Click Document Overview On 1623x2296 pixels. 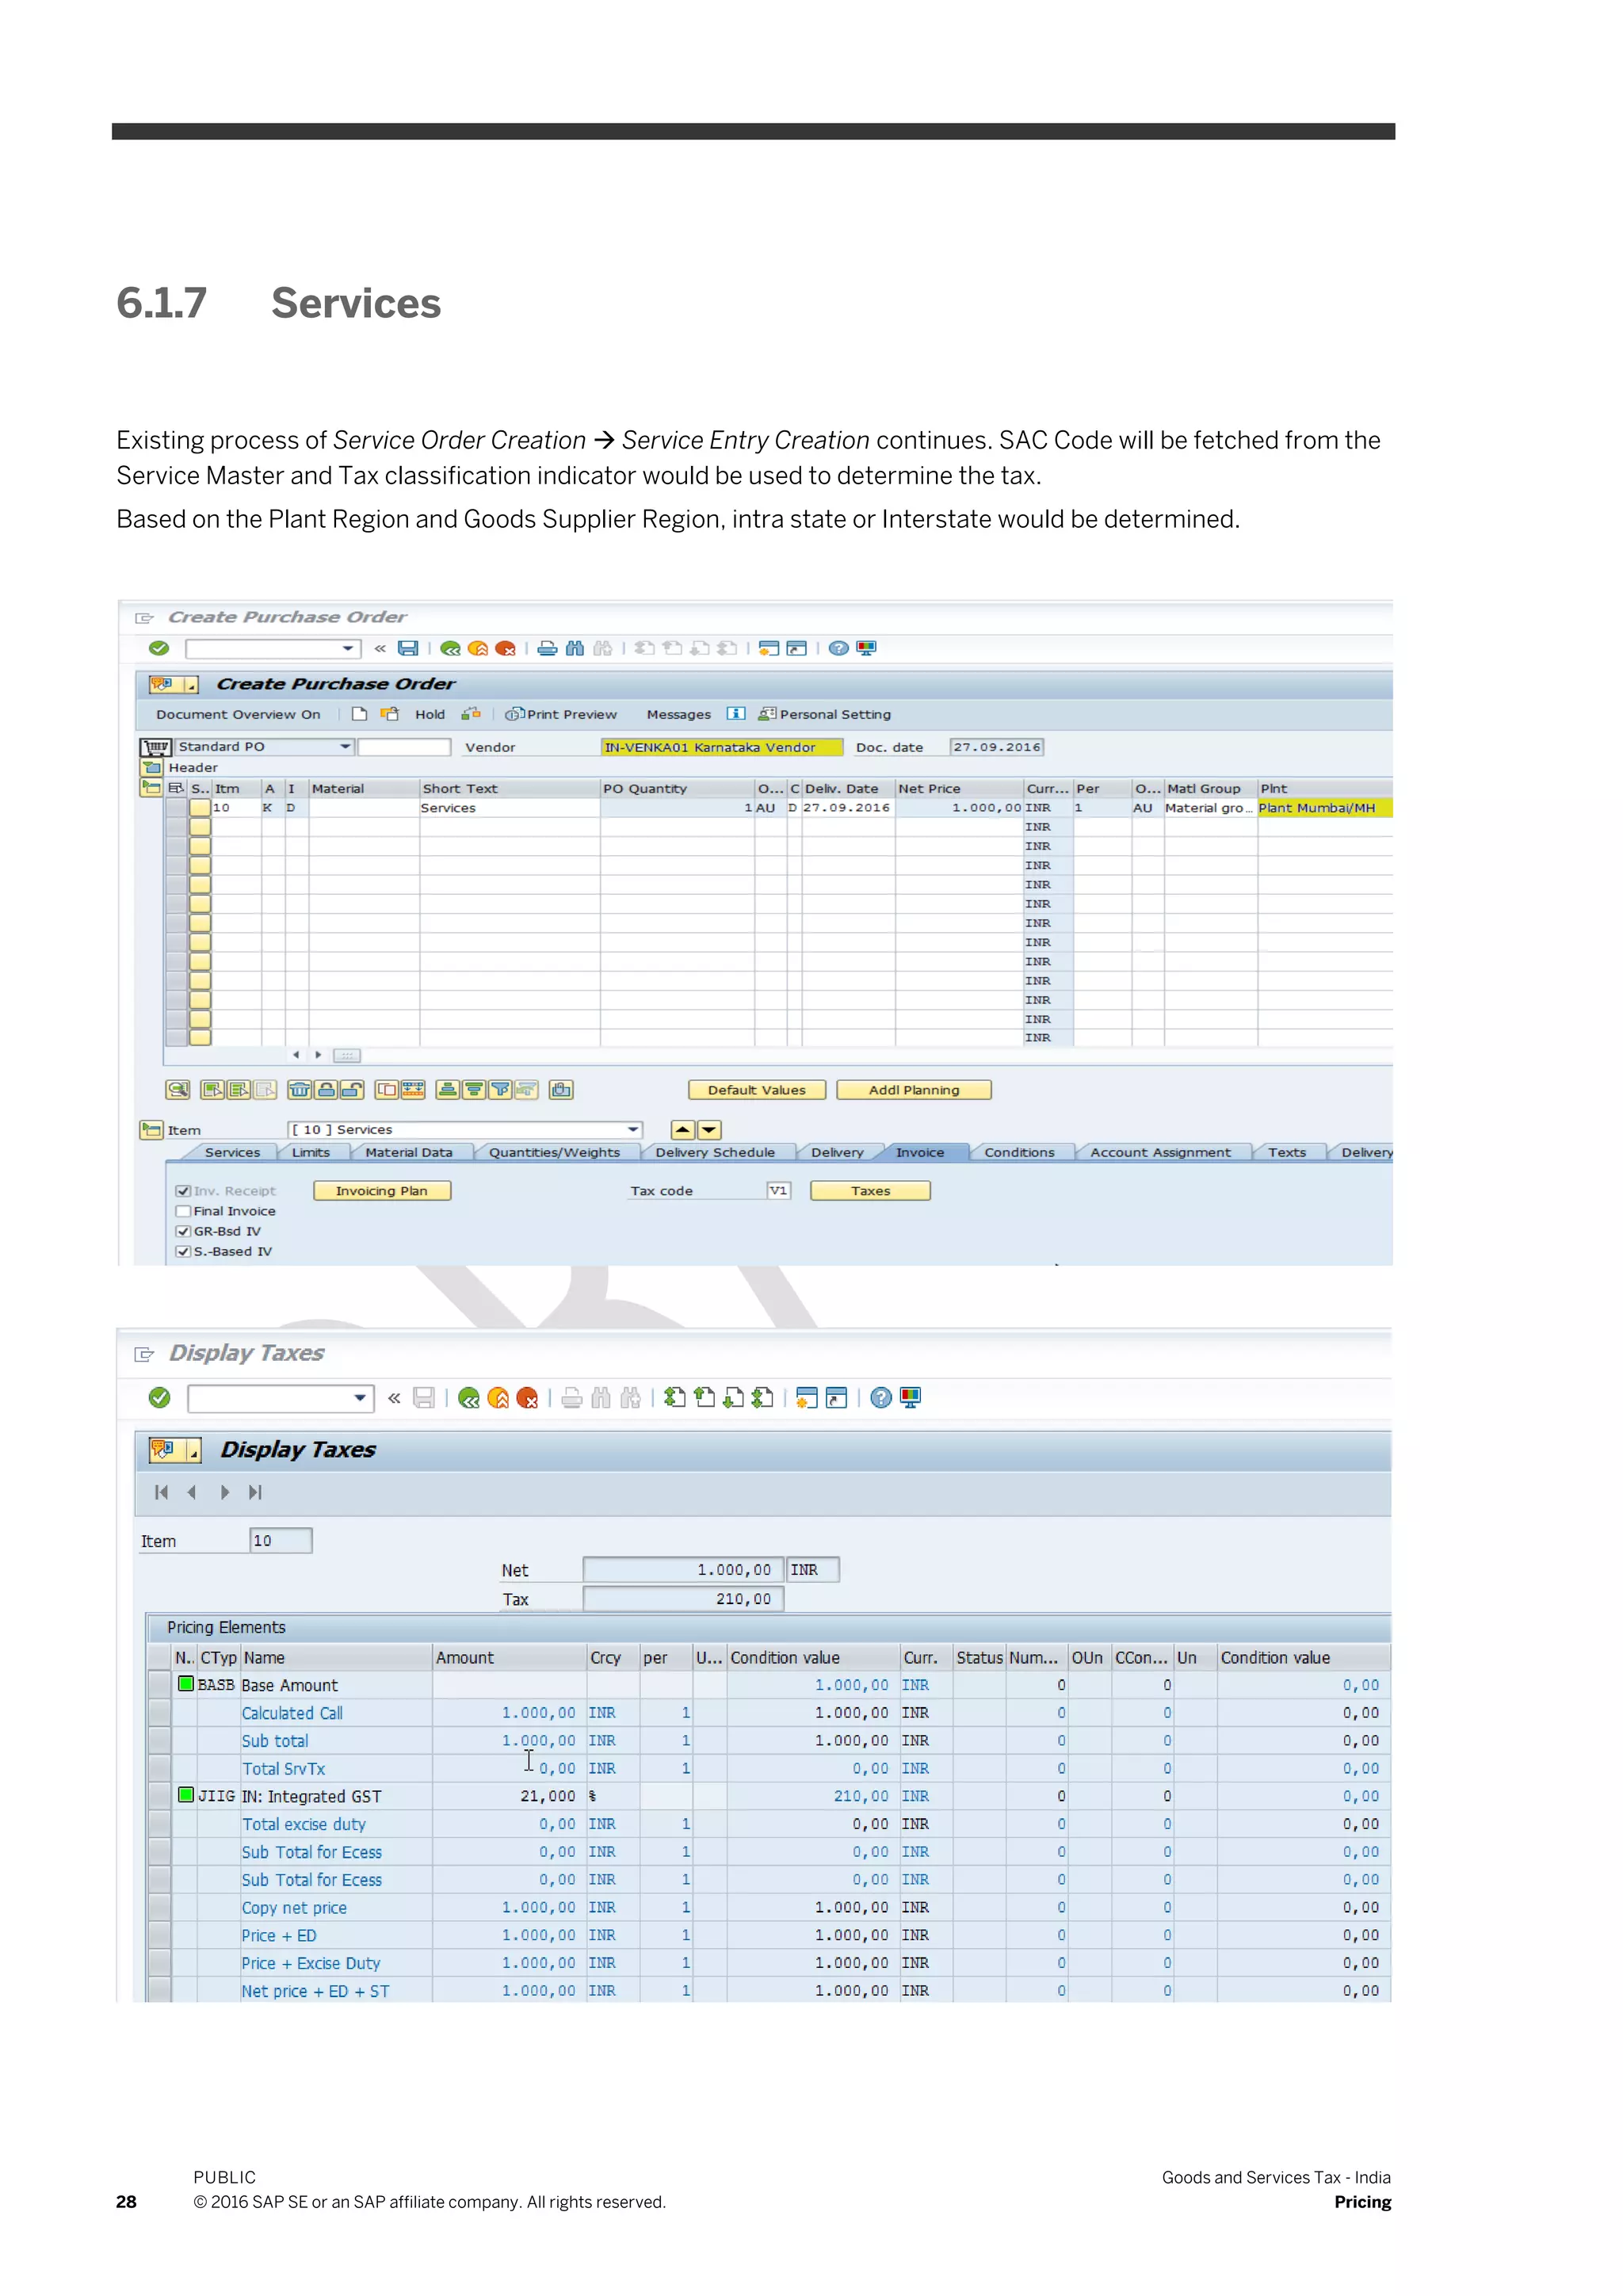click(238, 714)
